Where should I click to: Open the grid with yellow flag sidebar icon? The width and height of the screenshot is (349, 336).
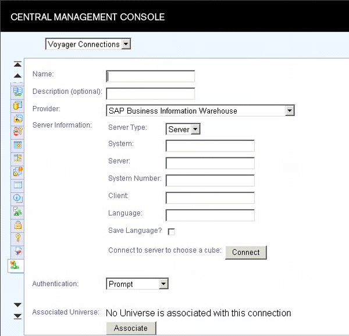17,158
